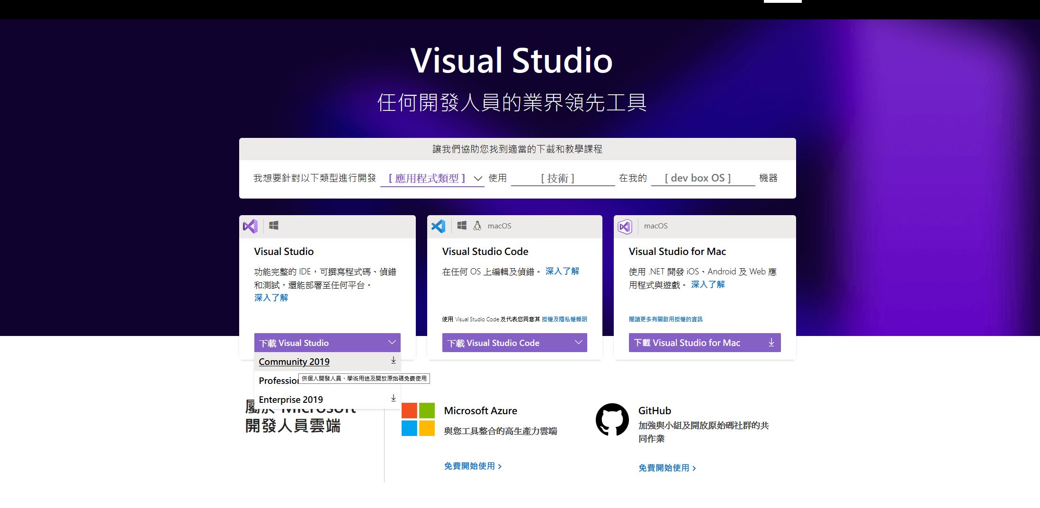Click the Visual Studio for Mac card title
This screenshot has width=1040, height=508.
click(x=677, y=252)
